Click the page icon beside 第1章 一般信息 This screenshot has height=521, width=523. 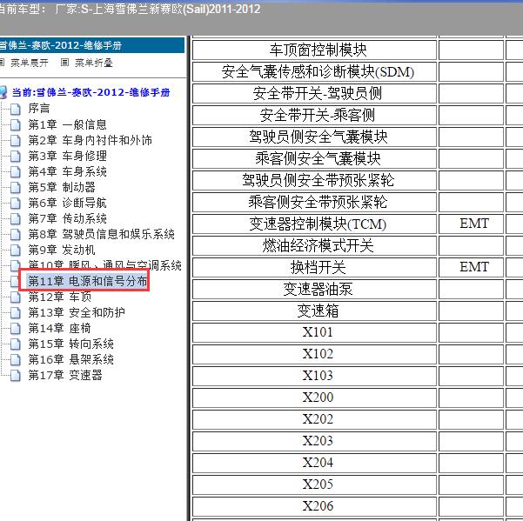(x=16, y=124)
